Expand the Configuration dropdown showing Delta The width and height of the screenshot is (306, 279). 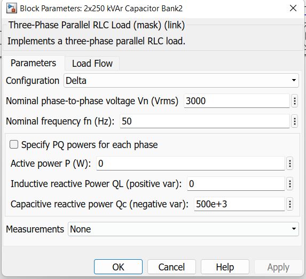(181, 81)
